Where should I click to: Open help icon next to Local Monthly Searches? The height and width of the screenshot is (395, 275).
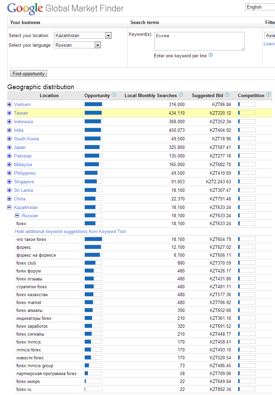point(181,95)
